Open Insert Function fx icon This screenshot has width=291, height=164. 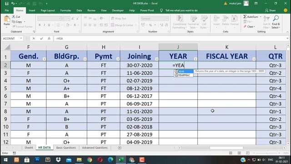tap(49, 38)
